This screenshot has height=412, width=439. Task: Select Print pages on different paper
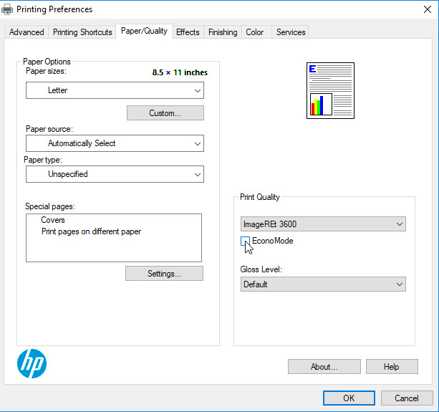(x=91, y=231)
